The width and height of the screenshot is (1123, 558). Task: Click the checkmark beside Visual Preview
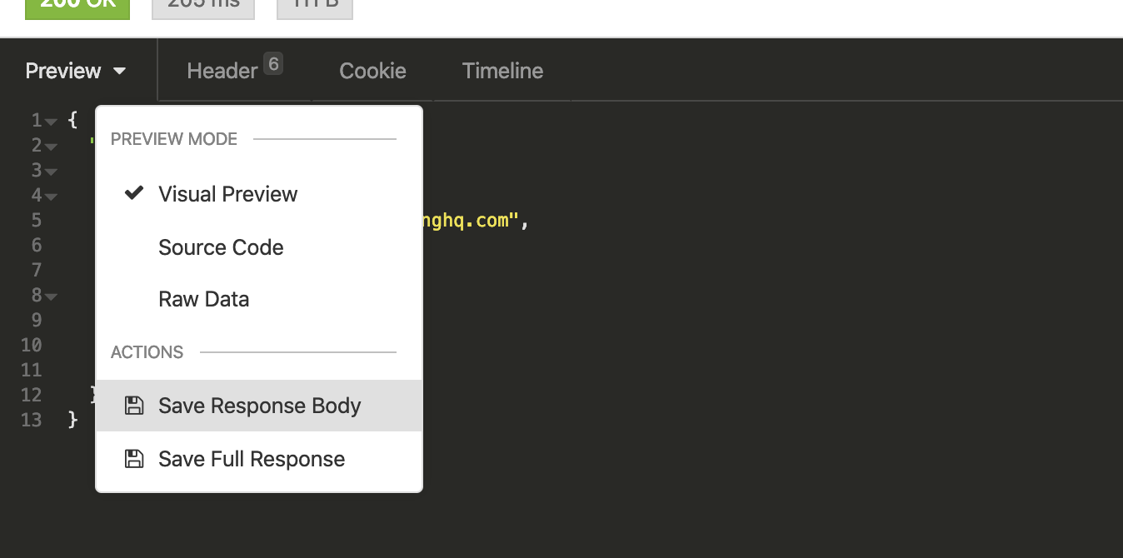click(x=134, y=193)
